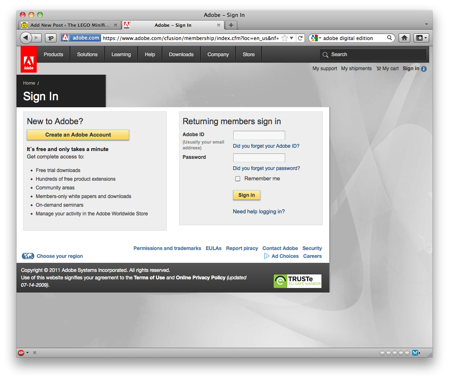The height and width of the screenshot is (380, 449).
Task: Click the text 'Free trial downloads'
Action: click(x=58, y=170)
